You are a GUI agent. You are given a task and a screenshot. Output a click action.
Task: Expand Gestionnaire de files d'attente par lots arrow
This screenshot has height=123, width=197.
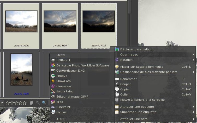coord(193,72)
